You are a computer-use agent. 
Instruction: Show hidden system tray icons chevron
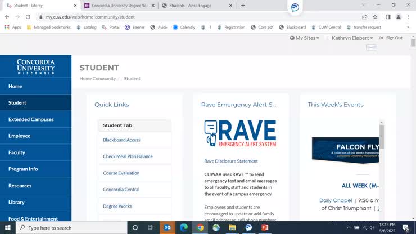[349, 228]
